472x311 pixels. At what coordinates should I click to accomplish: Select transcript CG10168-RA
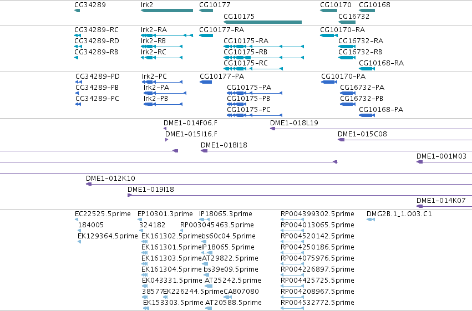(x=382, y=63)
